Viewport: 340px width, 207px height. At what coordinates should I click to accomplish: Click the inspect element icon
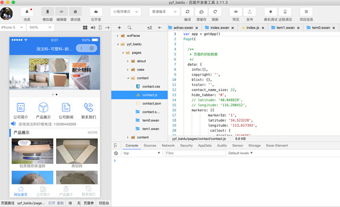point(116,145)
